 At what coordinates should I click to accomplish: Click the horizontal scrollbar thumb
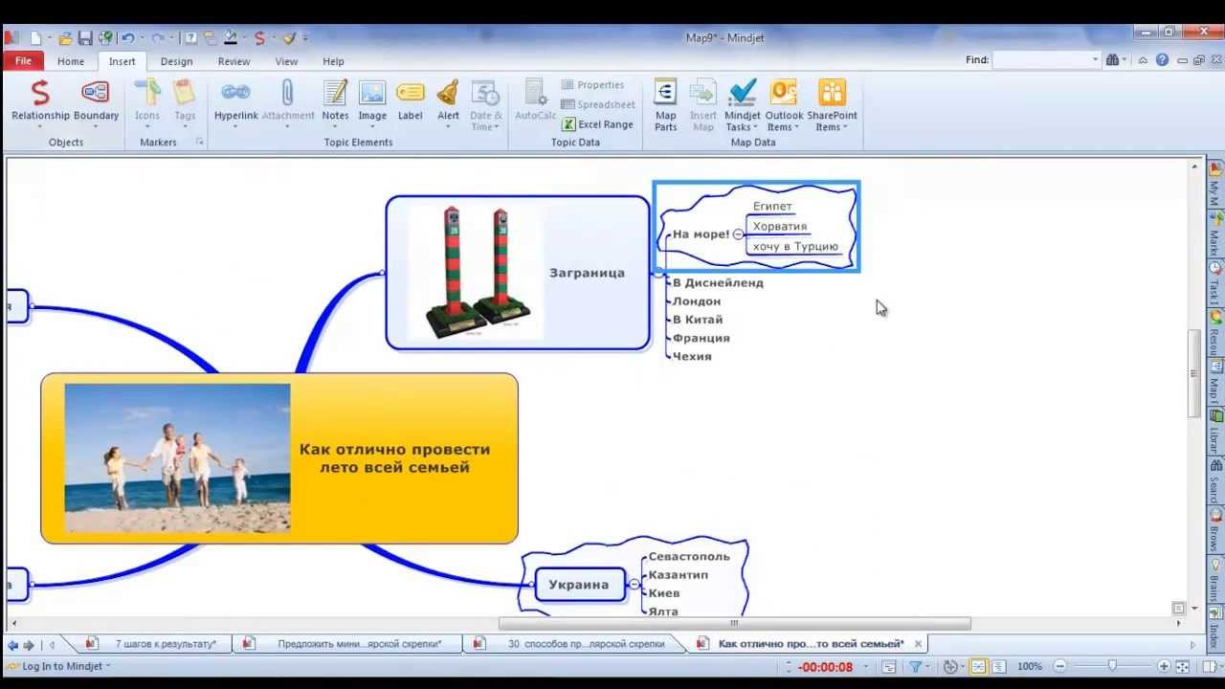click(x=734, y=624)
